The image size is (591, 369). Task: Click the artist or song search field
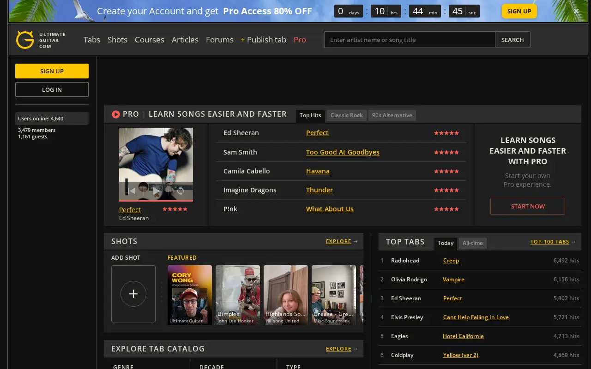coord(410,40)
